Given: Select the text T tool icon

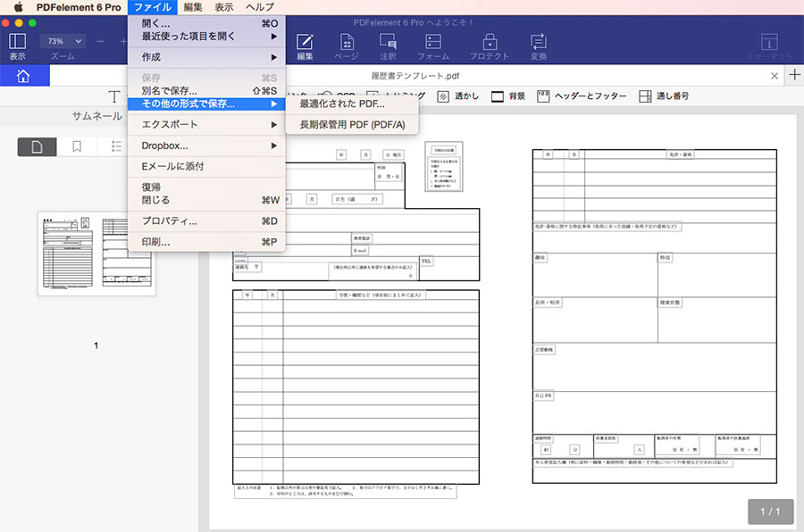Looking at the screenshot, I should [x=113, y=96].
